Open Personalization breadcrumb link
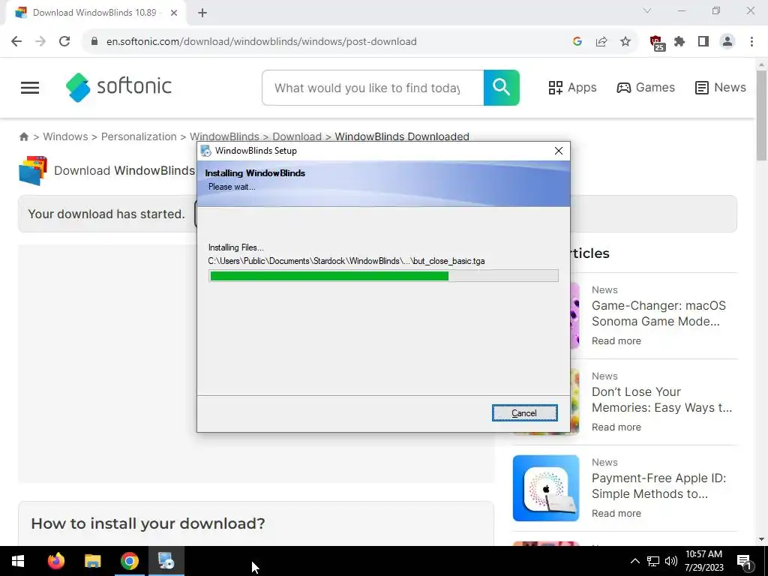Image resolution: width=768 pixels, height=576 pixels. tap(139, 136)
